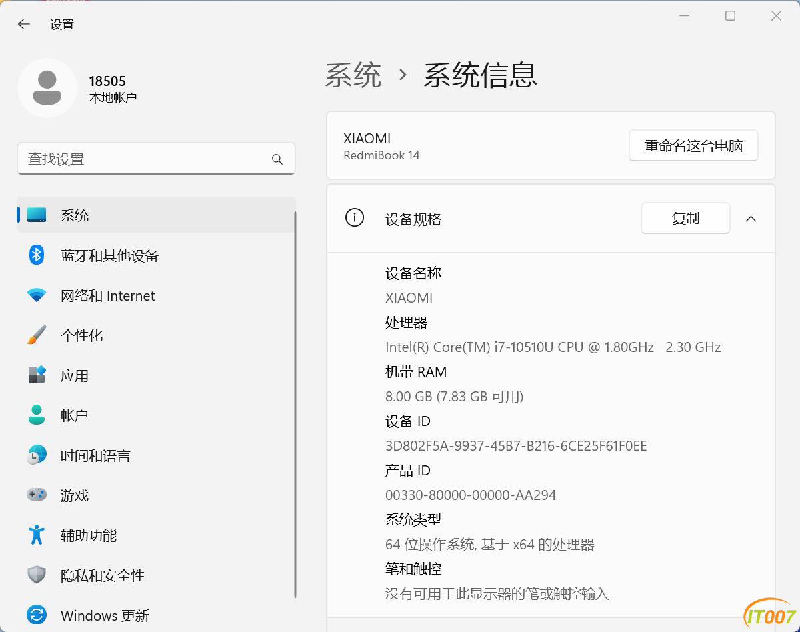
Task: Maximize the 设置 window
Action: (730, 15)
